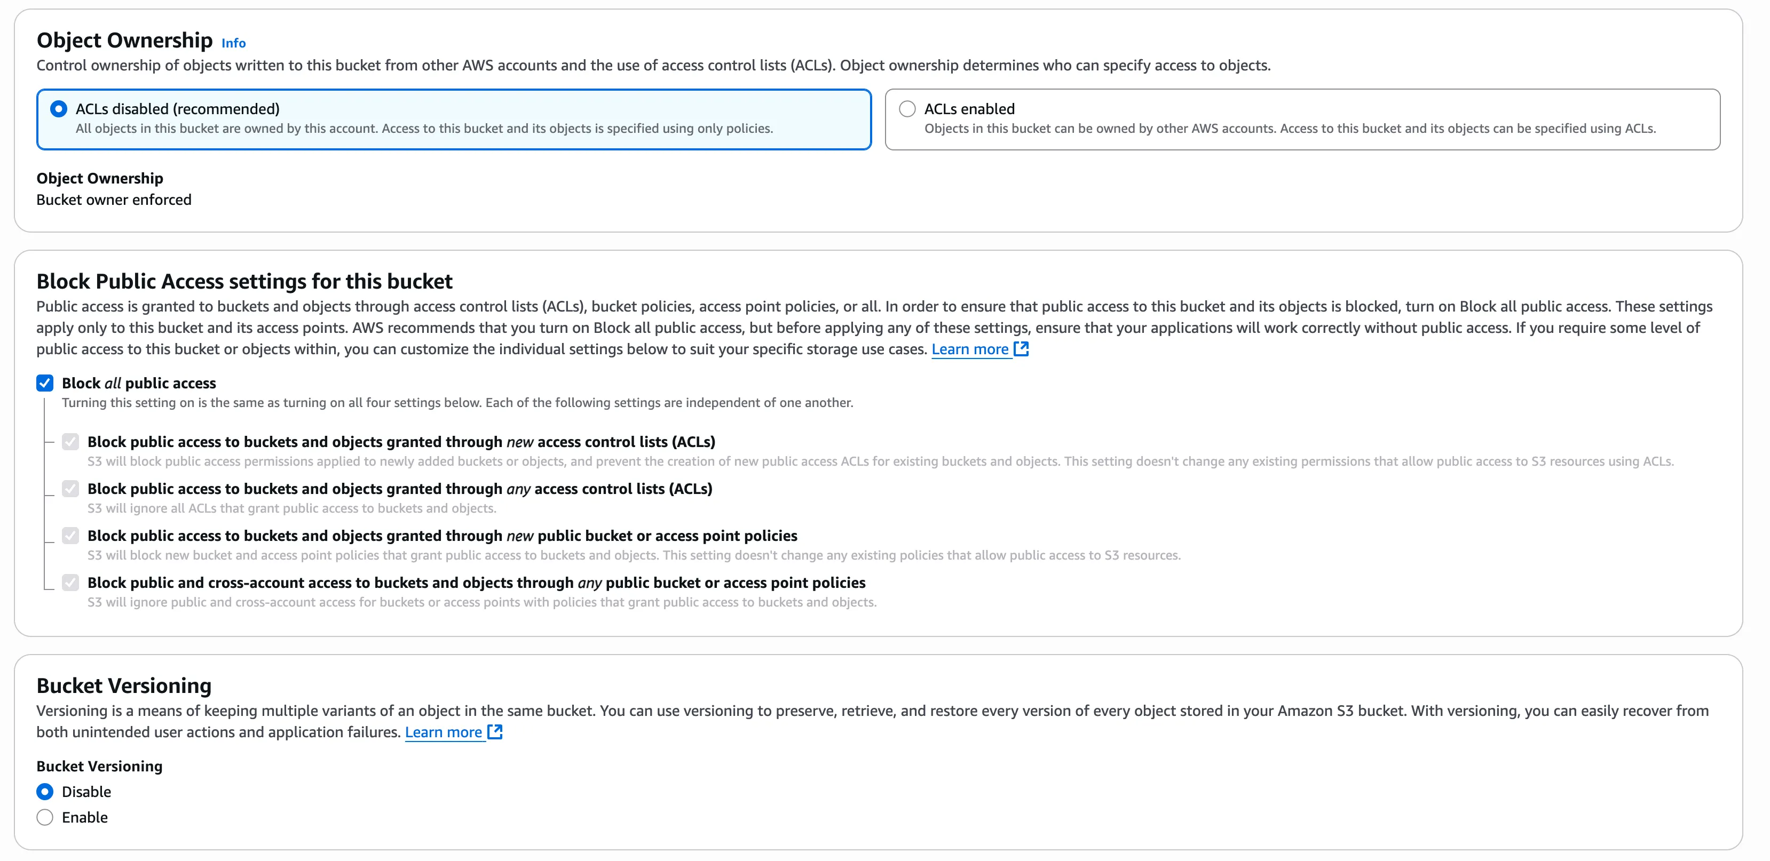Toggle checkbox for blocking new public bucket policies
The height and width of the screenshot is (861, 1770).
[x=70, y=536]
